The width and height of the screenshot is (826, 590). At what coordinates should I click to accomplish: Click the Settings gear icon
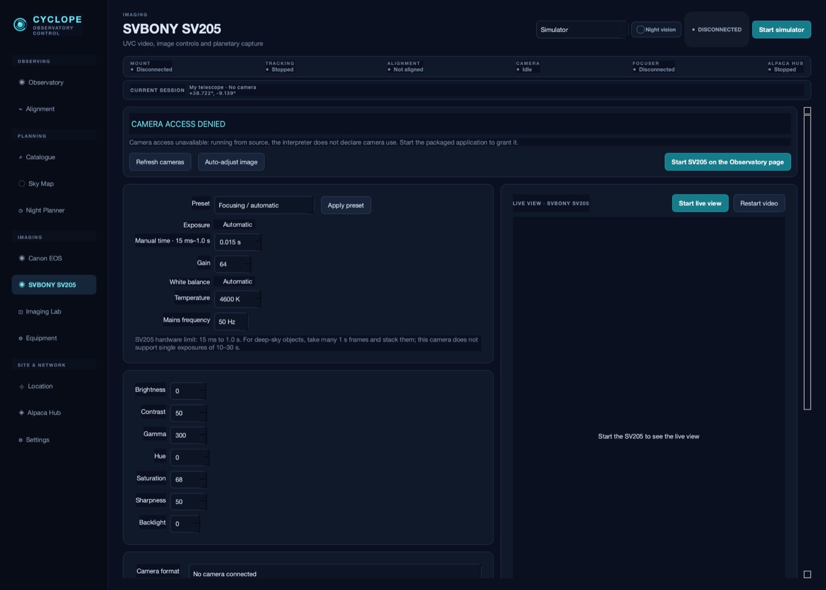click(x=21, y=440)
